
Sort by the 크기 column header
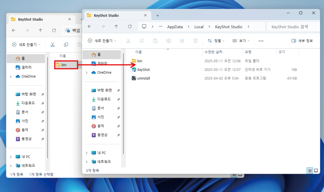tap(282, 52)
